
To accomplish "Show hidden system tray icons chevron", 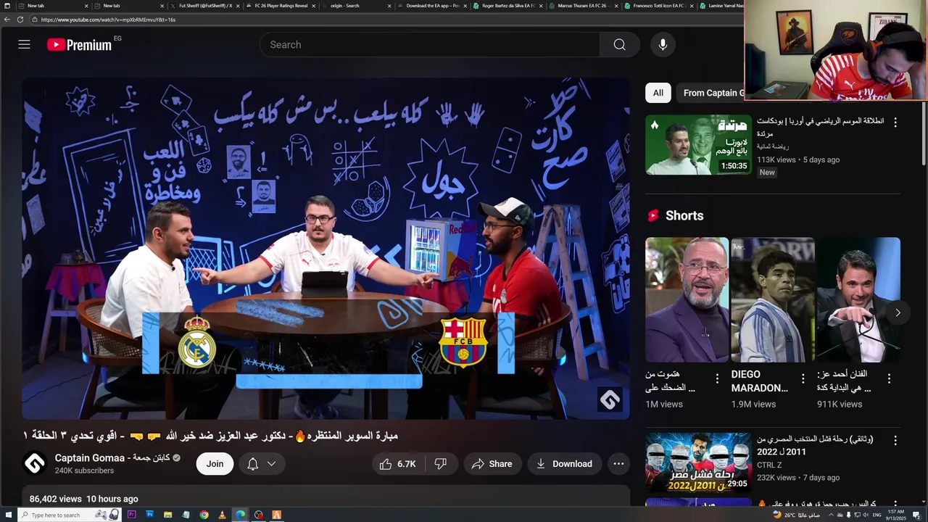I will coord(831,515).
